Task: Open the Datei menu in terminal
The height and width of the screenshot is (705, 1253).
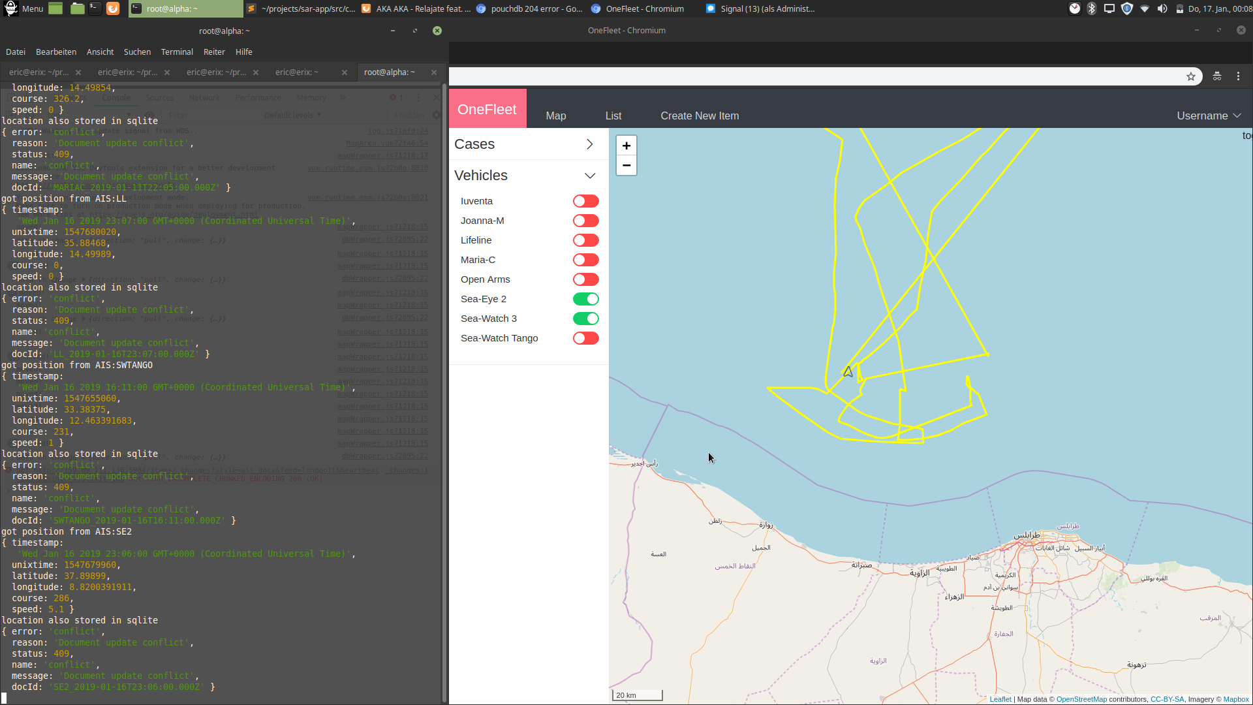Action: tap(16, 52)
